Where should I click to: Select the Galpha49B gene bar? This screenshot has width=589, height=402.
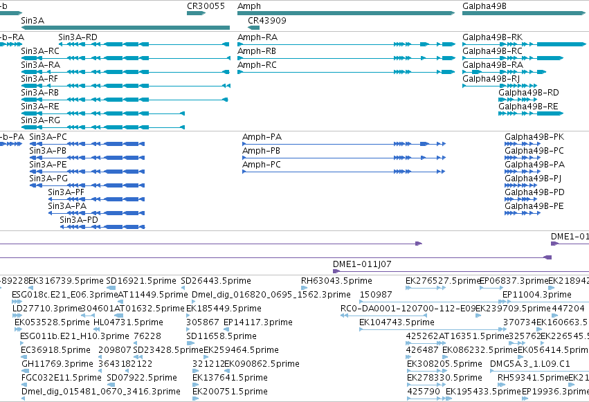tap(524, 13)
